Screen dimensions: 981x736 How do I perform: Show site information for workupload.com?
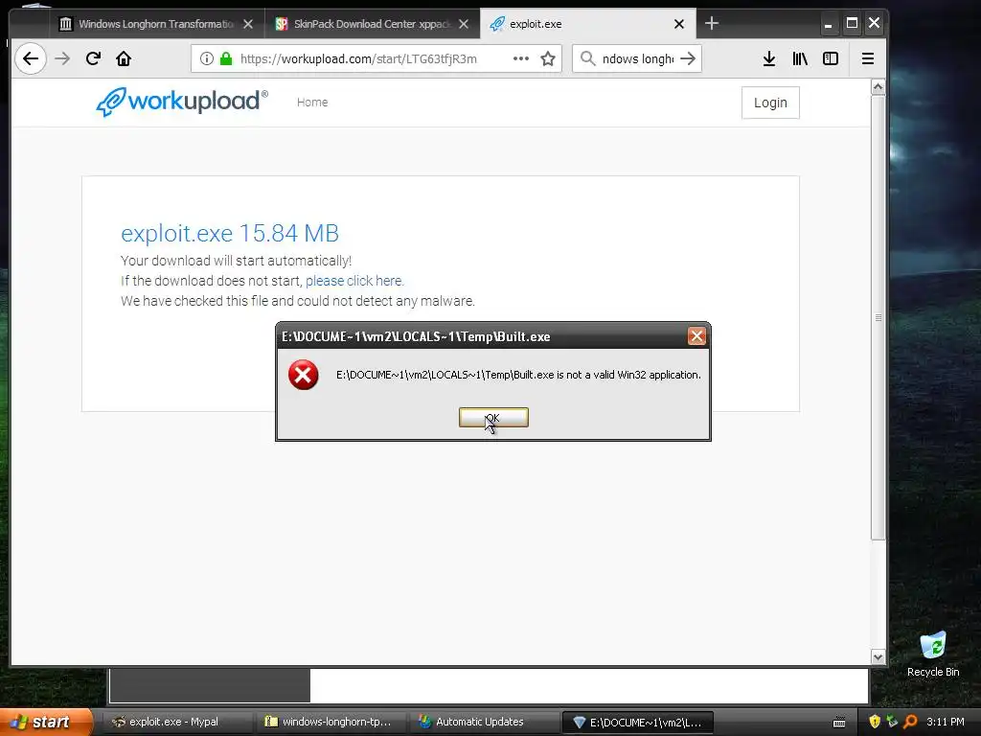206,58
